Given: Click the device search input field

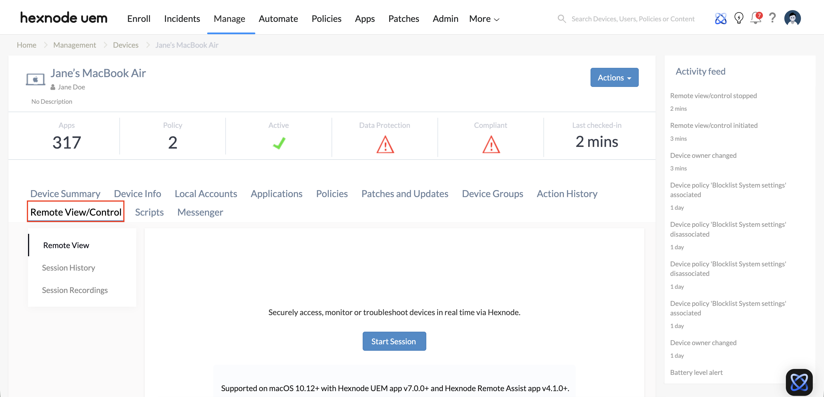Looking at the screenshot, I should click(633, 19).
